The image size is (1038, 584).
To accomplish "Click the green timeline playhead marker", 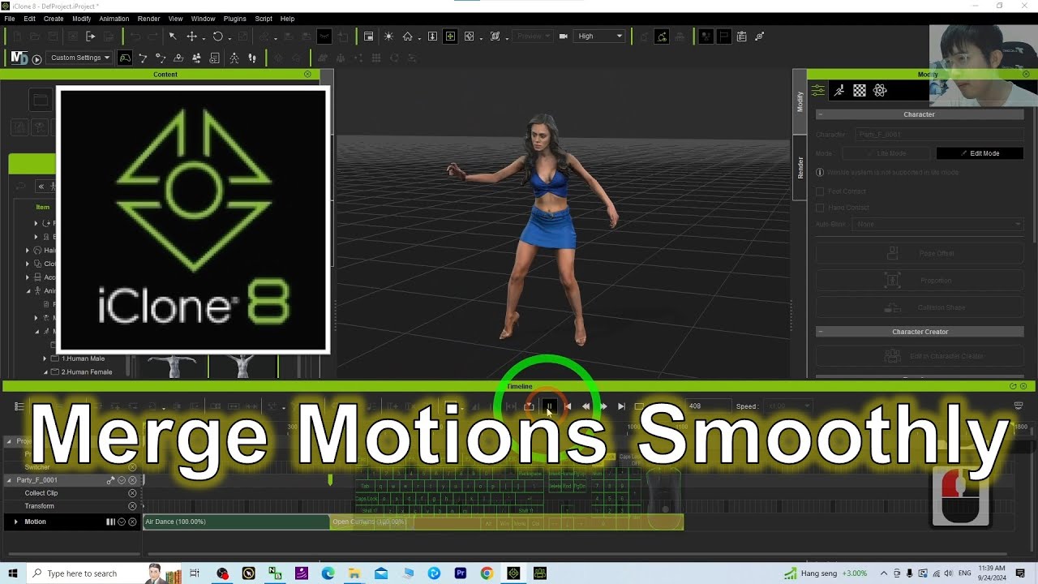I will tap(330, 480).
